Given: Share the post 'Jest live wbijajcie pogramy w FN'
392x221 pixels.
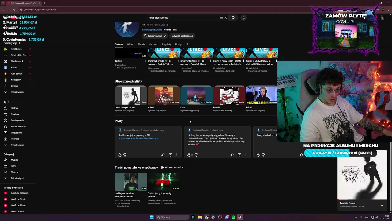Looking at the screenshot, I should pyautogui.click(x=163, y=155).
